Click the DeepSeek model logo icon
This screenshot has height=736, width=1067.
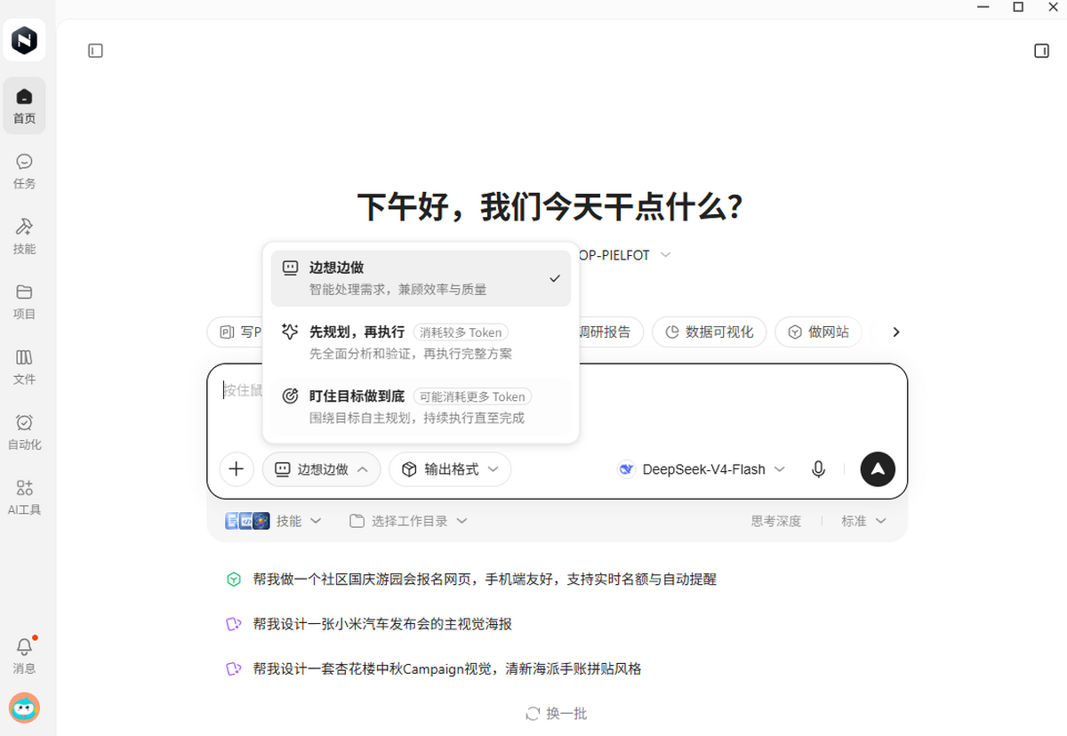(627, 469)
